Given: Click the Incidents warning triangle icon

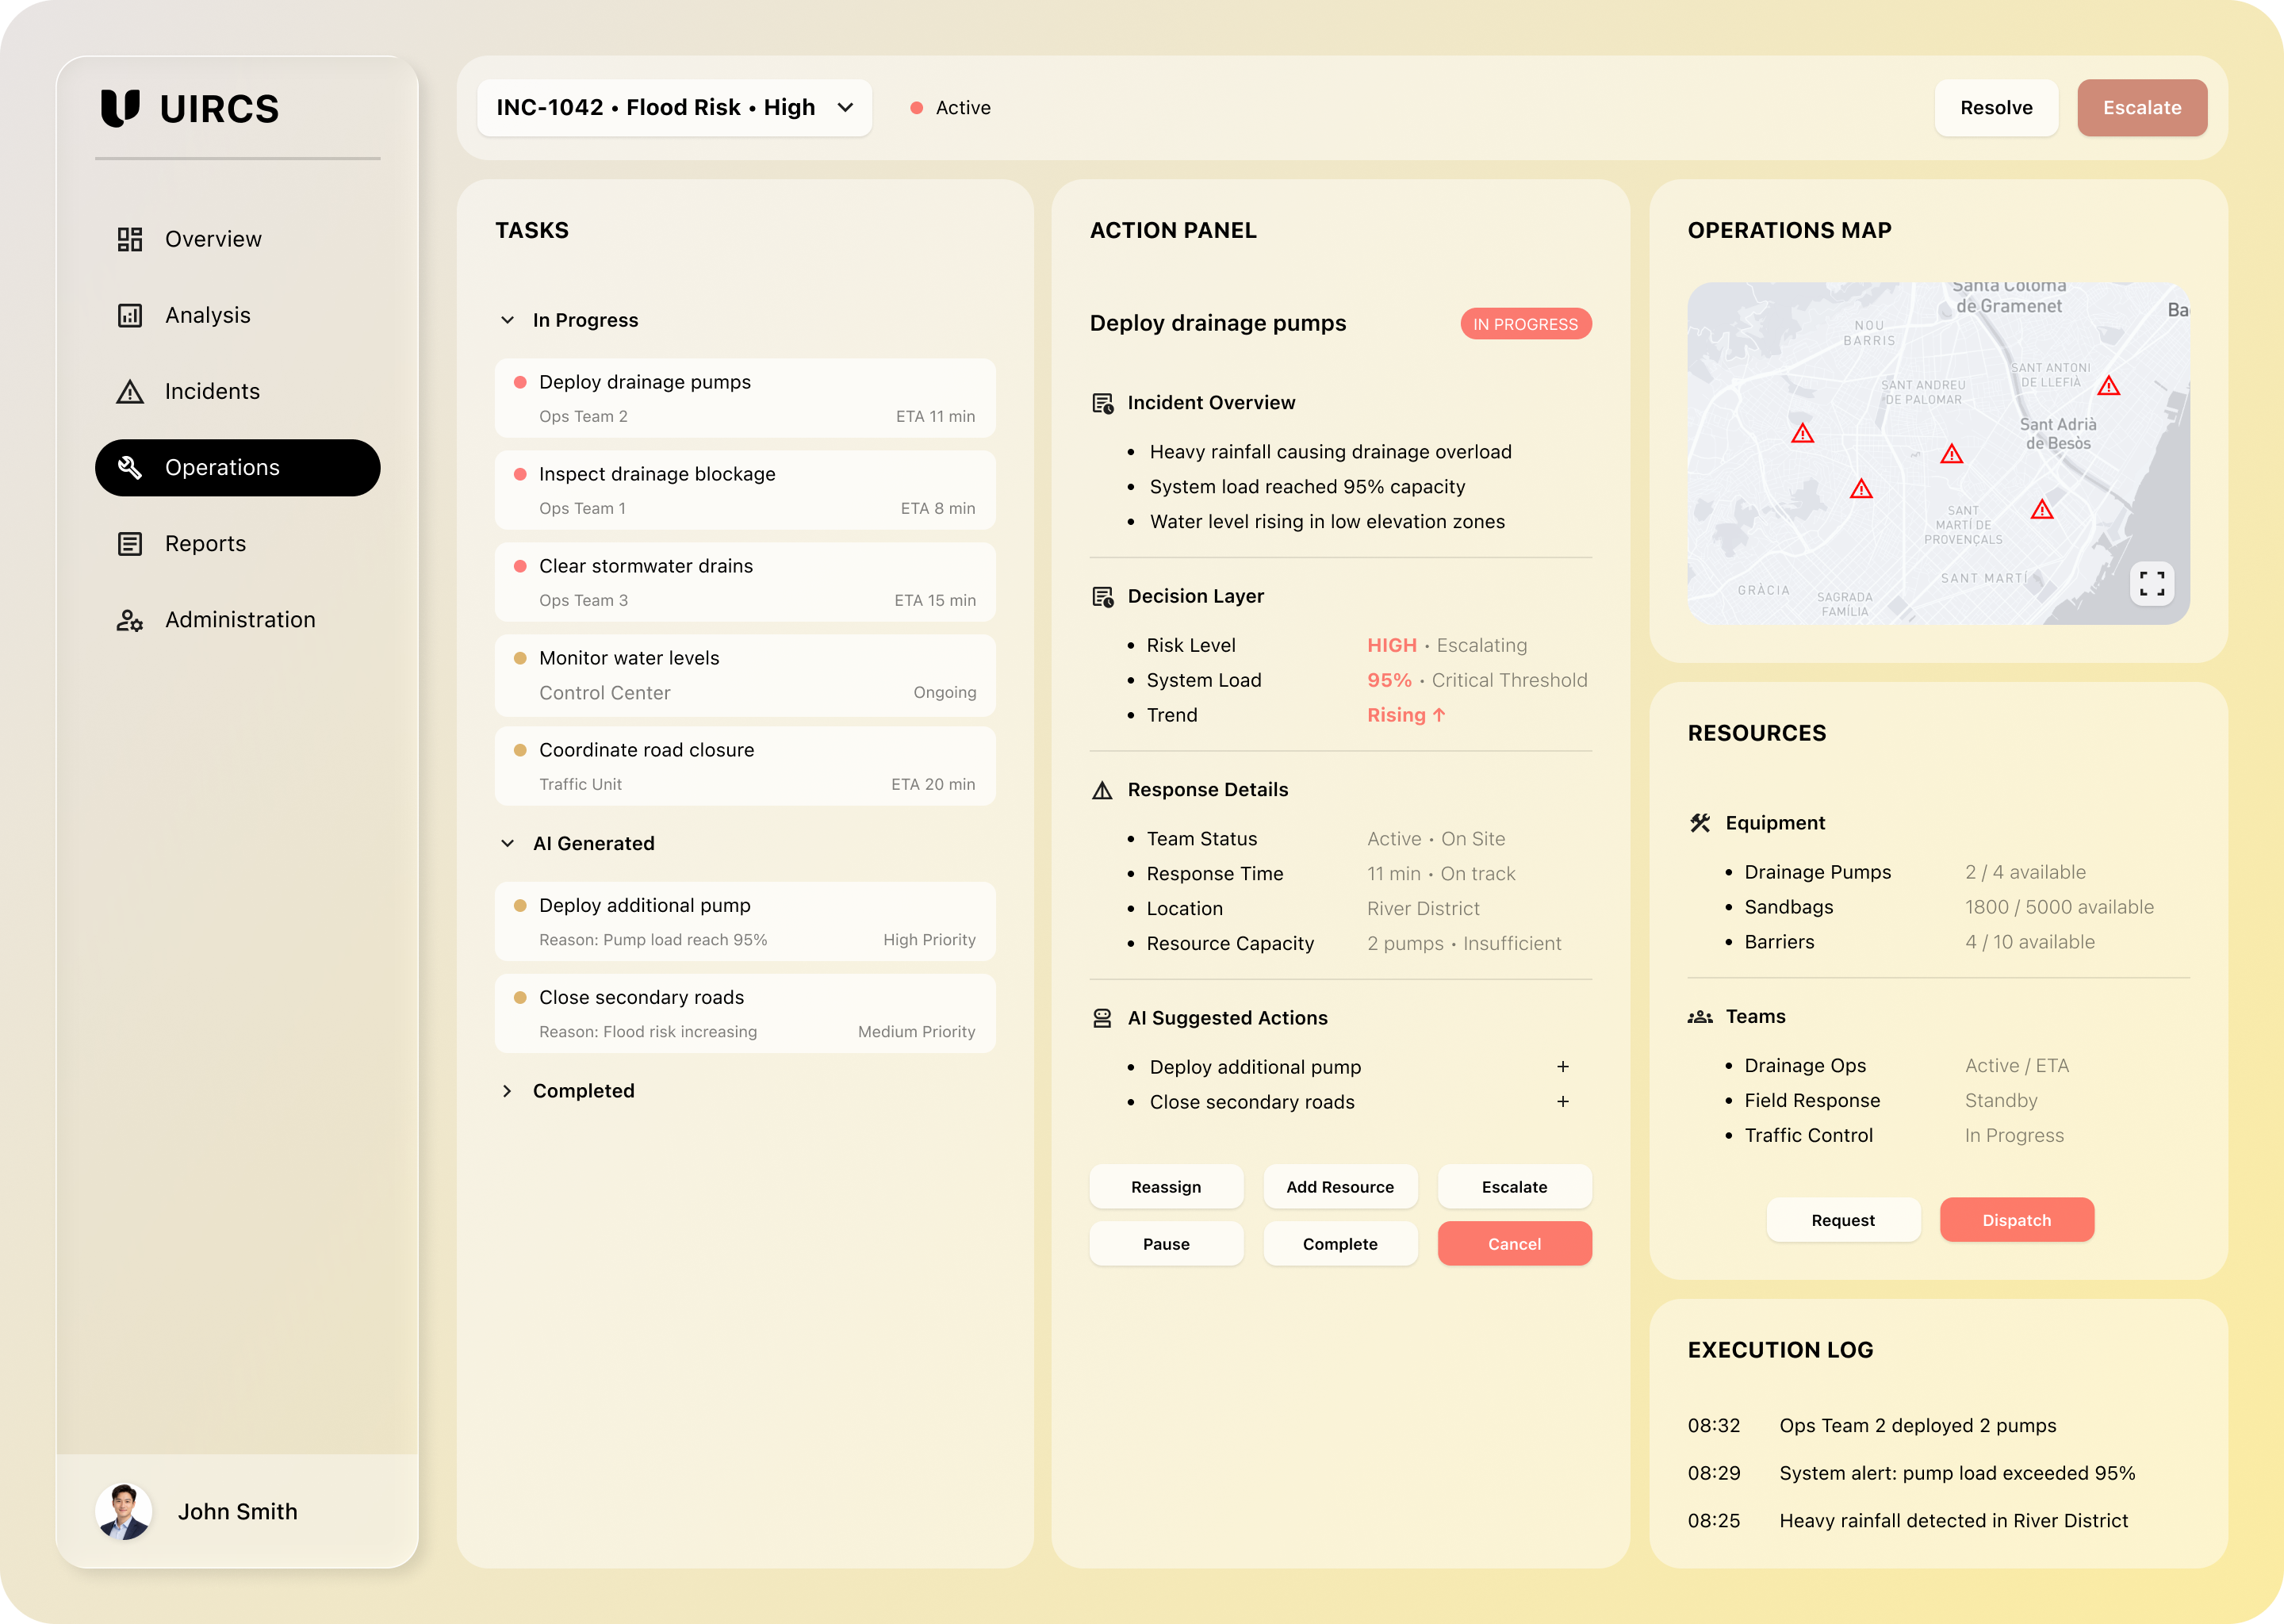Looking at the screenshot, I should coord(130,391).
